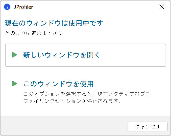Click the キャンセル button
The width and height of the screenshot is (171, 136).
[x=148, y=126]
